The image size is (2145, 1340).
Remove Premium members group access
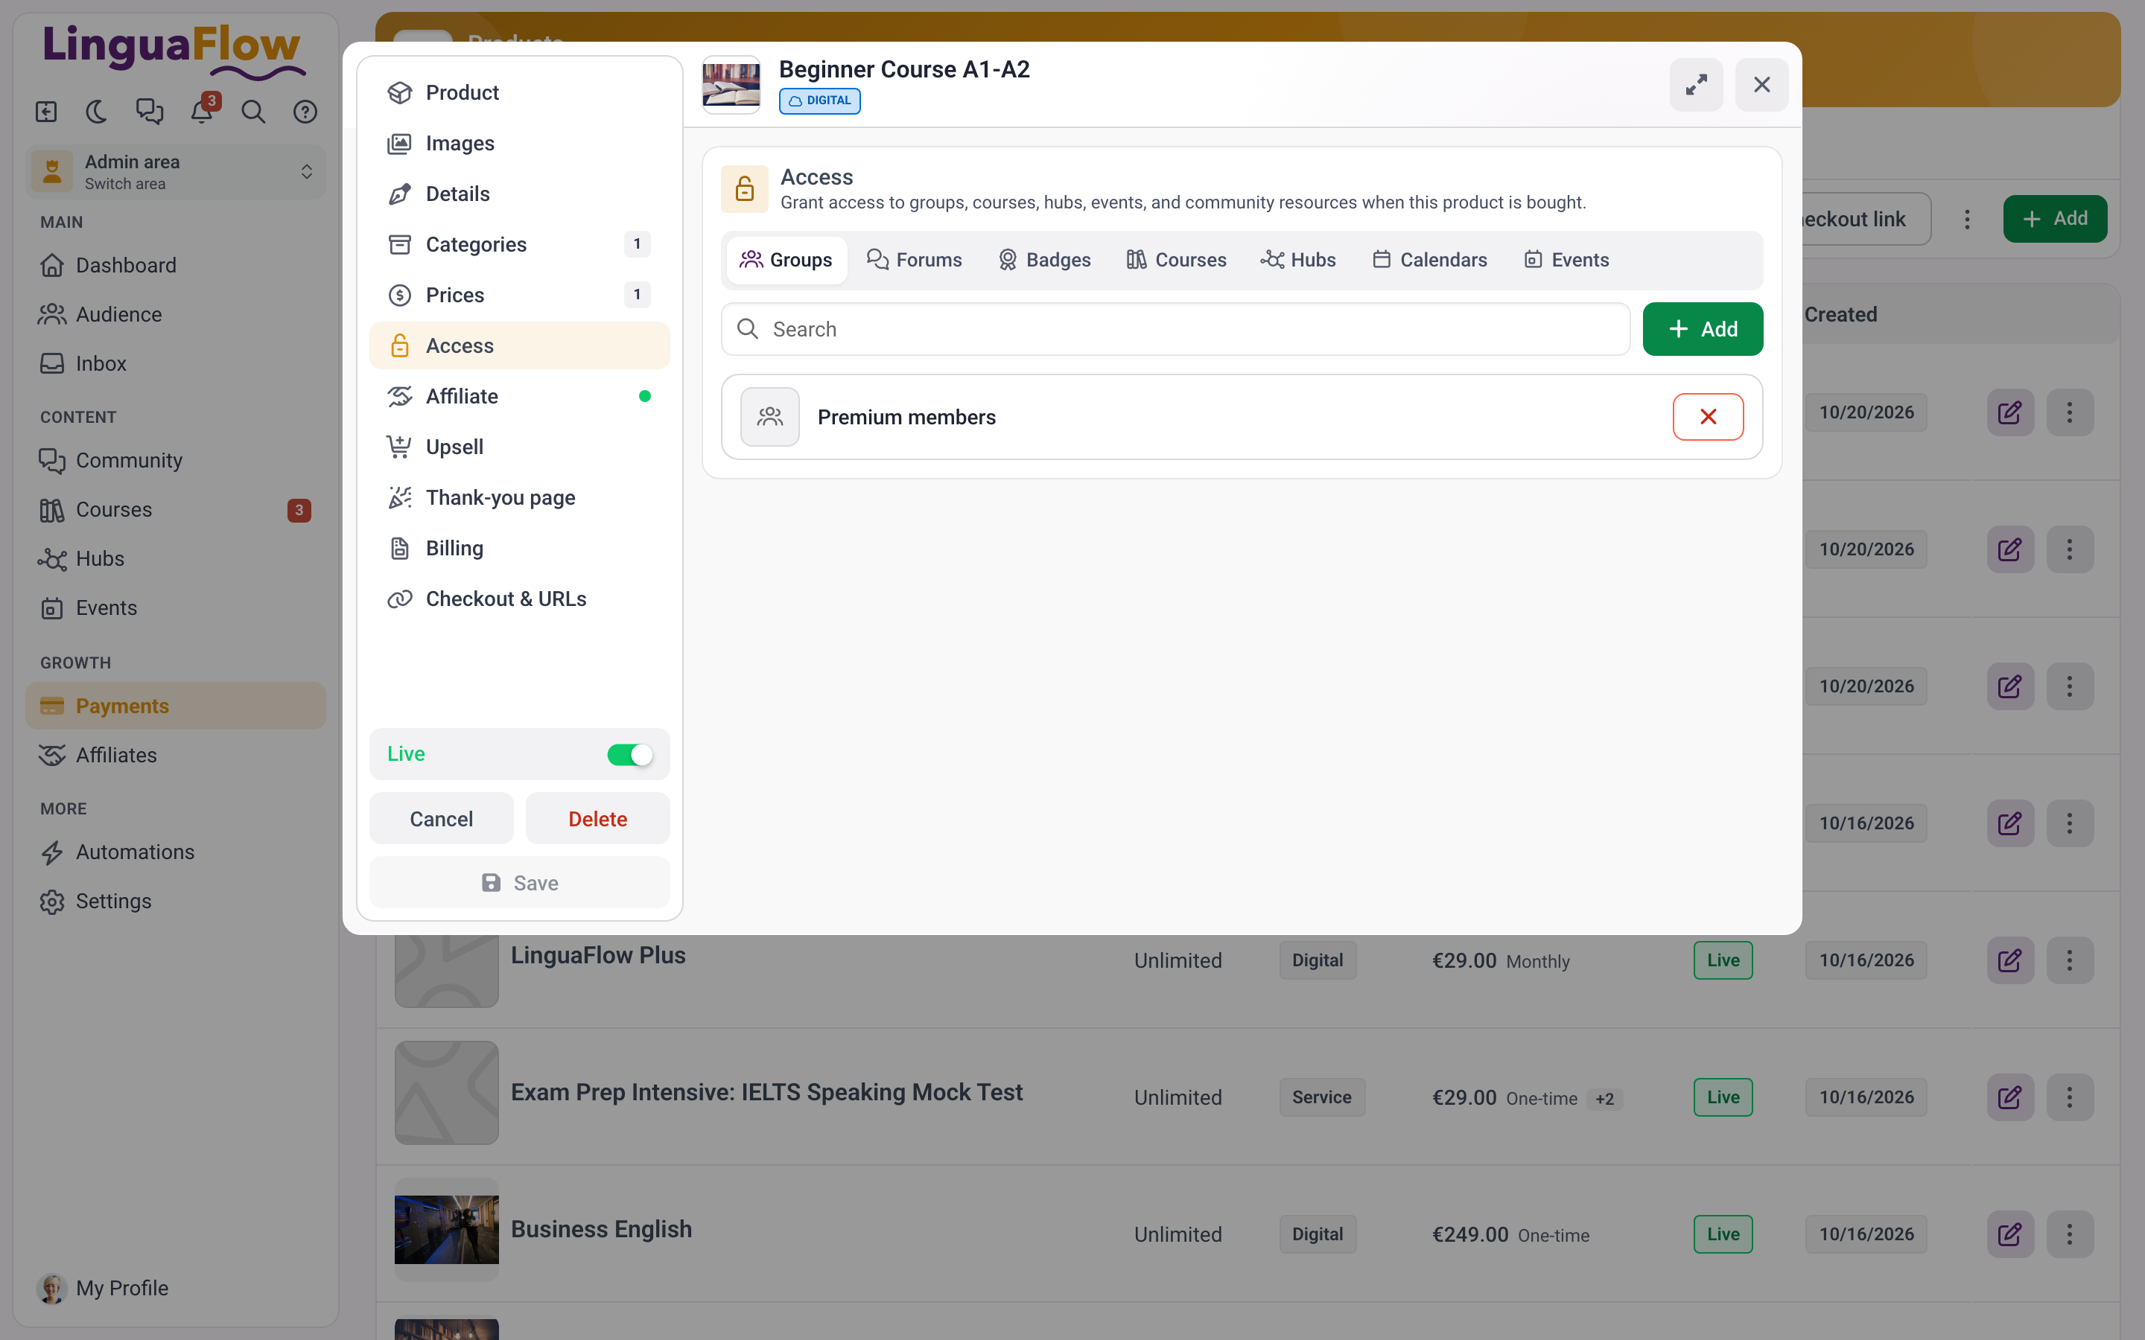[1707, 417]
